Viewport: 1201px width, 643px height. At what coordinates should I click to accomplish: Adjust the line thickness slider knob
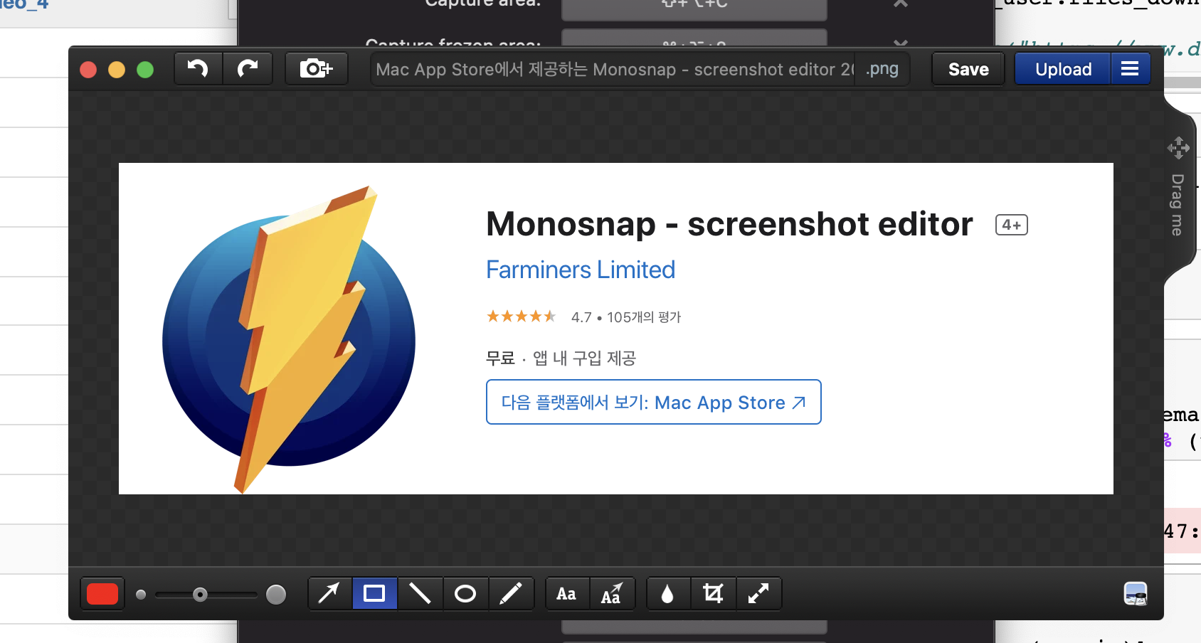pos(201,594)
